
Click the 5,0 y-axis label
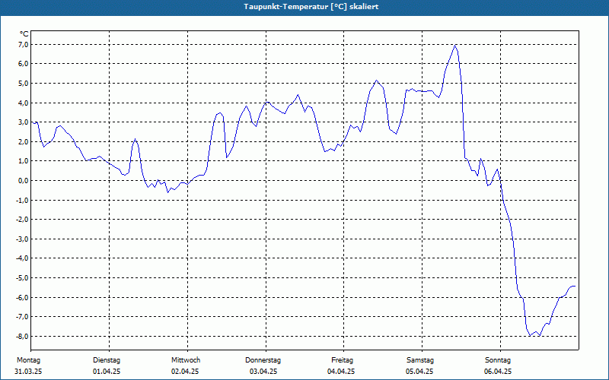coord(23,84)
